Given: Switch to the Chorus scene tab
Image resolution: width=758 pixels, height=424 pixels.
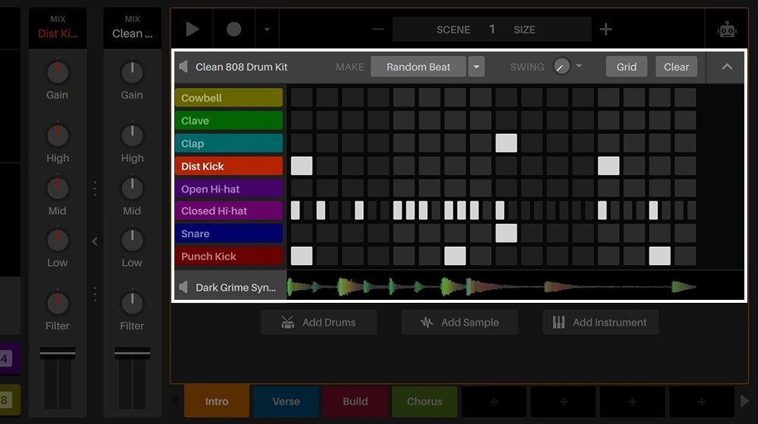Looking at the screenshot, I should coord(424,401).
